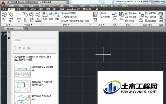Open the design feed palette properties icon
Image resolution: width=166 pixels, height=104 pixels.
pos(9,38)
